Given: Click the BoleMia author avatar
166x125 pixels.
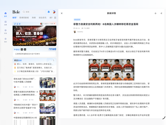Looking at the screenshot, I should [75, 32].
